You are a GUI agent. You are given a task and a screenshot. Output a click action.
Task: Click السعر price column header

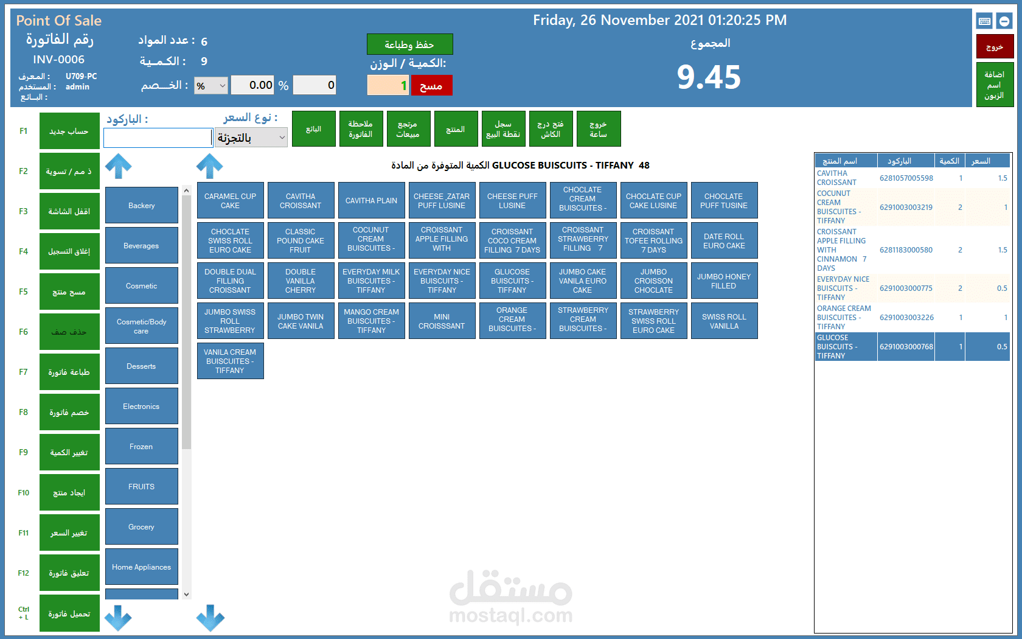pos(988,161)
